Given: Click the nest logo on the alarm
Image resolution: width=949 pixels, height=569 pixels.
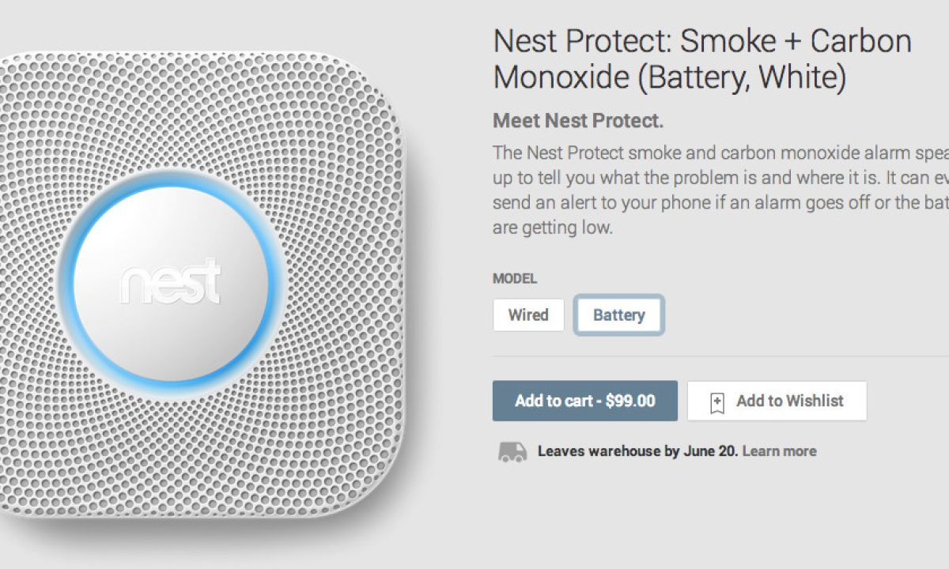Looking at the screenshot, I should point(169,283).
